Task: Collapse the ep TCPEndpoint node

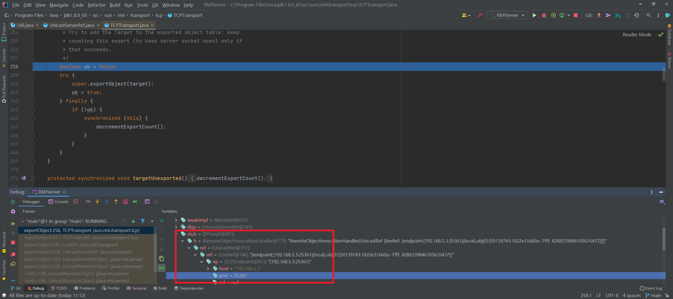Action: click(202, 262)
